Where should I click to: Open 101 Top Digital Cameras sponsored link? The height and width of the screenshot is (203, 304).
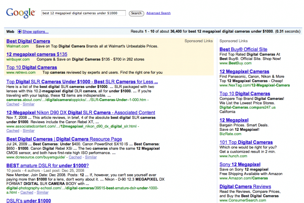click(246, 142)
